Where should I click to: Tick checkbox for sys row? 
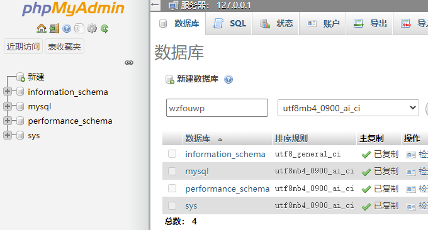point(172,205)
